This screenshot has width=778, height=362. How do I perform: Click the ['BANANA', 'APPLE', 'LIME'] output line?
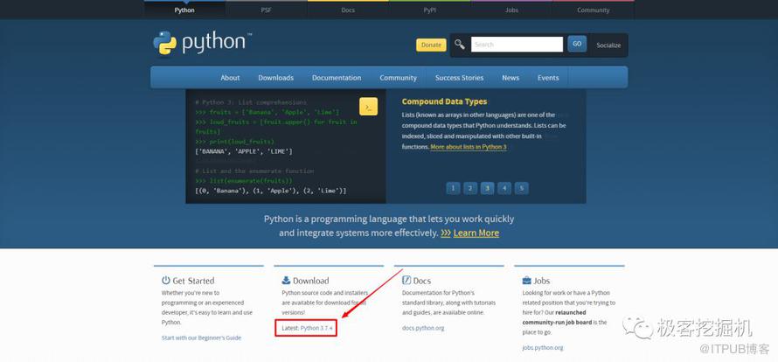244,151
